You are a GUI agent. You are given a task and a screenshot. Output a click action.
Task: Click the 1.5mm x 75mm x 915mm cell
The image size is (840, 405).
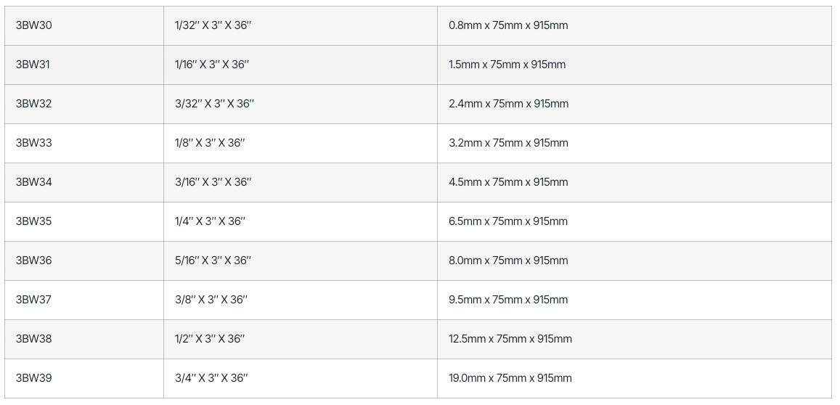pos(507,65)
